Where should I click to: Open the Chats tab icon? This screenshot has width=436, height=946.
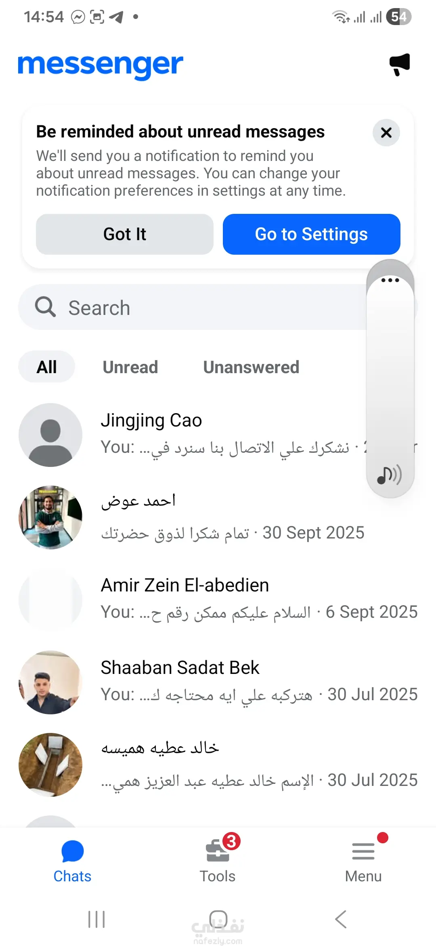pos(73,851)
